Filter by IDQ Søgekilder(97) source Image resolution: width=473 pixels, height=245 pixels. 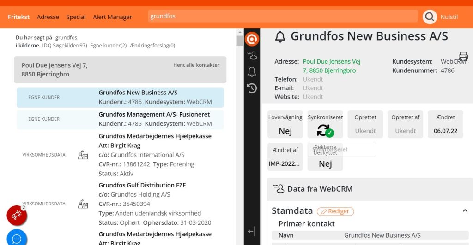pyautogui.click(x=65, y=46)
